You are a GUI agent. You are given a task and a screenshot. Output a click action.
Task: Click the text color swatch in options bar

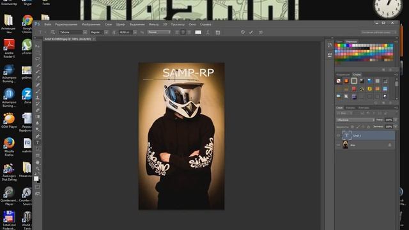(x=198, y=33)
